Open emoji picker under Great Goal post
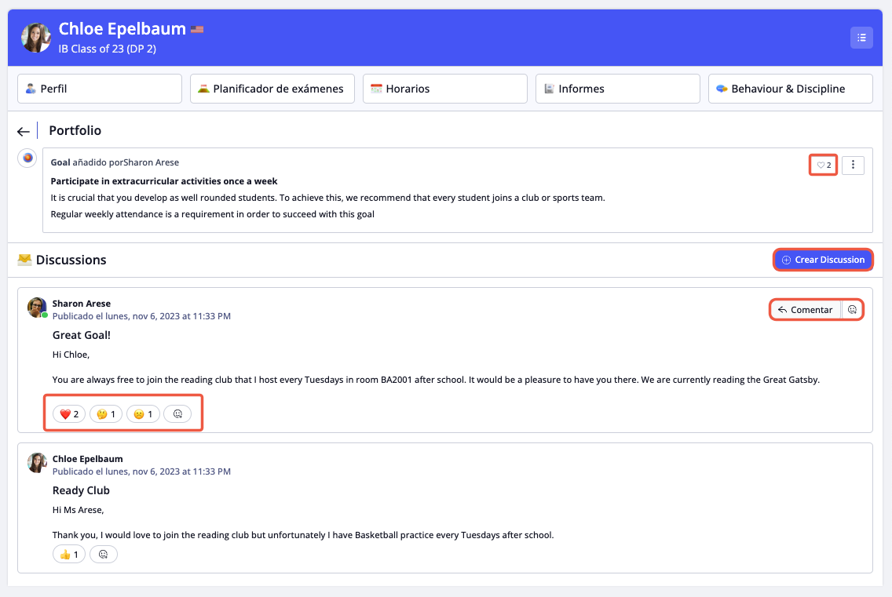The width and height of the screenshot is (892, 597). (177, 414)
